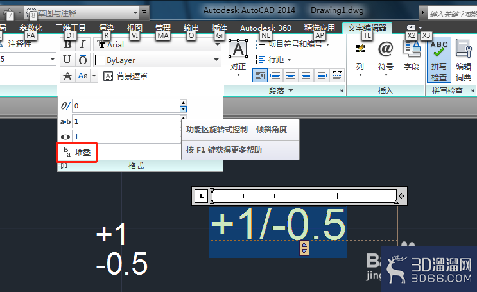Image resolution: width=477 pixels, height=292 pixels.
Task: Switch to the Autodesk 360 tab
Action: click(266, 28)
